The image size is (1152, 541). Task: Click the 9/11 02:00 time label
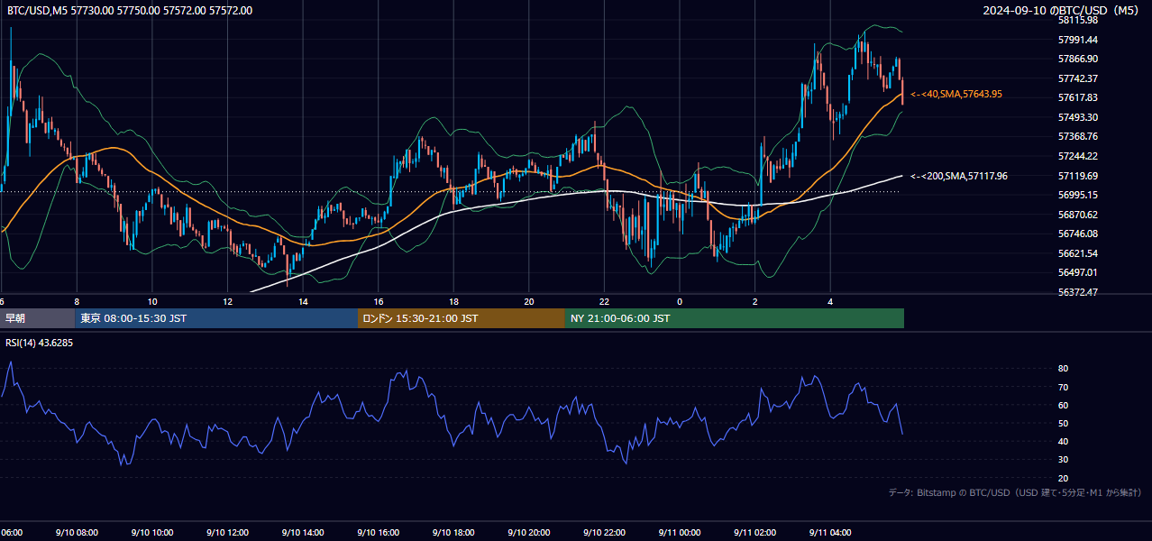tap(754, 533)
